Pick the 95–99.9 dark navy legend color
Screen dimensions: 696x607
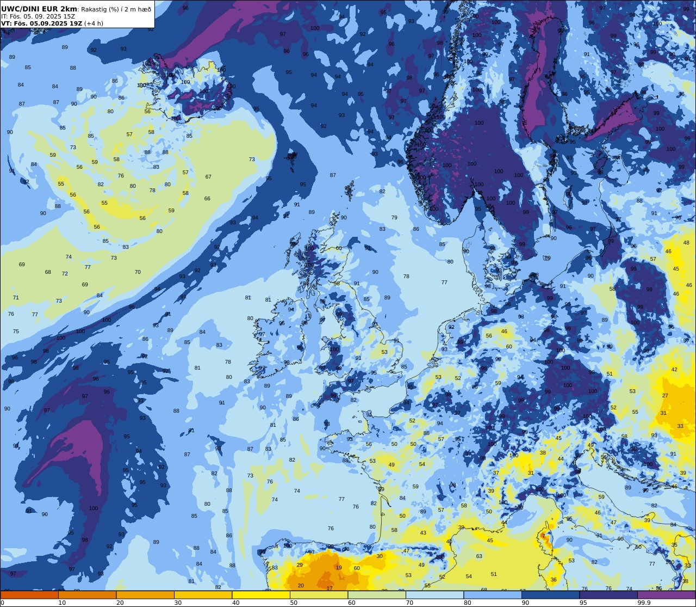(608, 594)
